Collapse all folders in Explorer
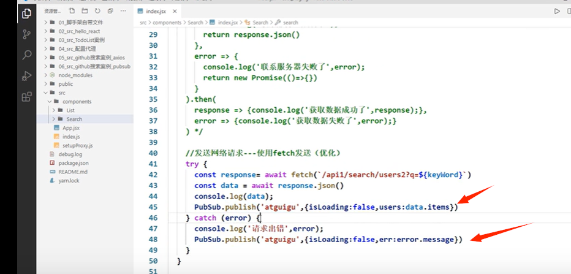This screenshot has height=274, width=571. point(110,11)
